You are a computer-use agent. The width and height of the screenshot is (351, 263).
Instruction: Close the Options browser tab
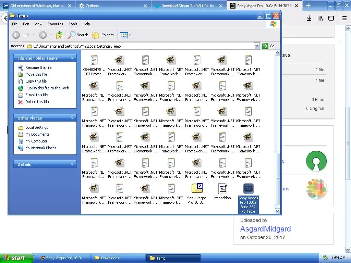[145, 6]
